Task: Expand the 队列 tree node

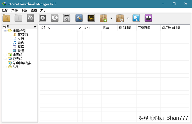Action: [5, 67]
